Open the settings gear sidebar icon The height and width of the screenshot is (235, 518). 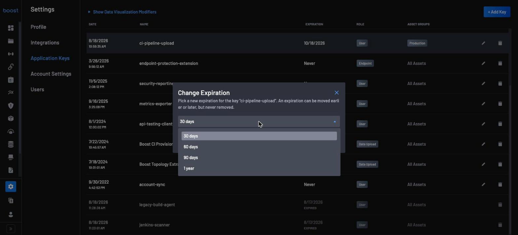(x=11, y=187)
